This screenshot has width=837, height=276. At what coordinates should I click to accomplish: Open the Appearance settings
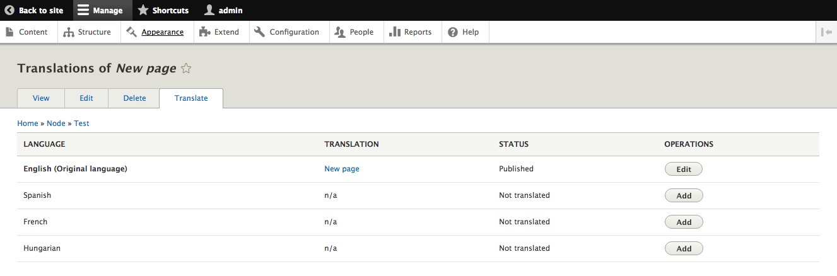pyautogui.click(x=155, y=32)
